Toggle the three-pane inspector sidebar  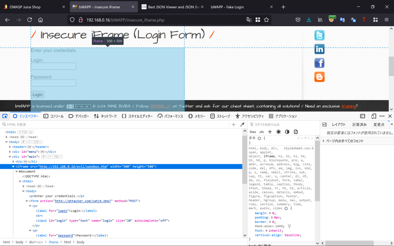pyautogui.click(x=324, y=124)
